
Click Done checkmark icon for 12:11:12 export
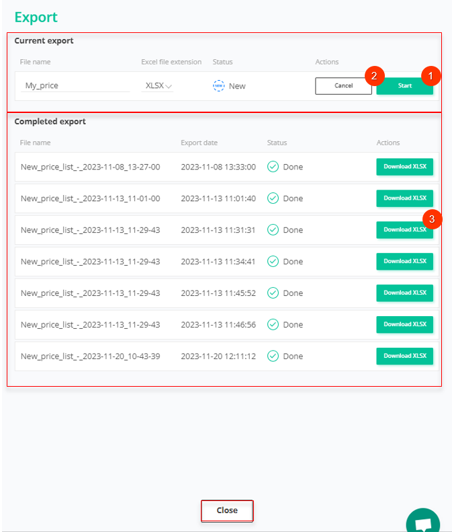[x=273, y=356]
